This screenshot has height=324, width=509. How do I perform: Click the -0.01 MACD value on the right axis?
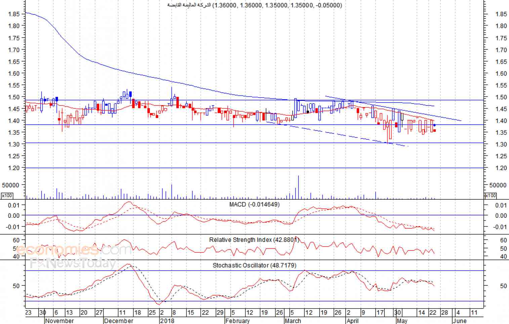pos(500,227)
